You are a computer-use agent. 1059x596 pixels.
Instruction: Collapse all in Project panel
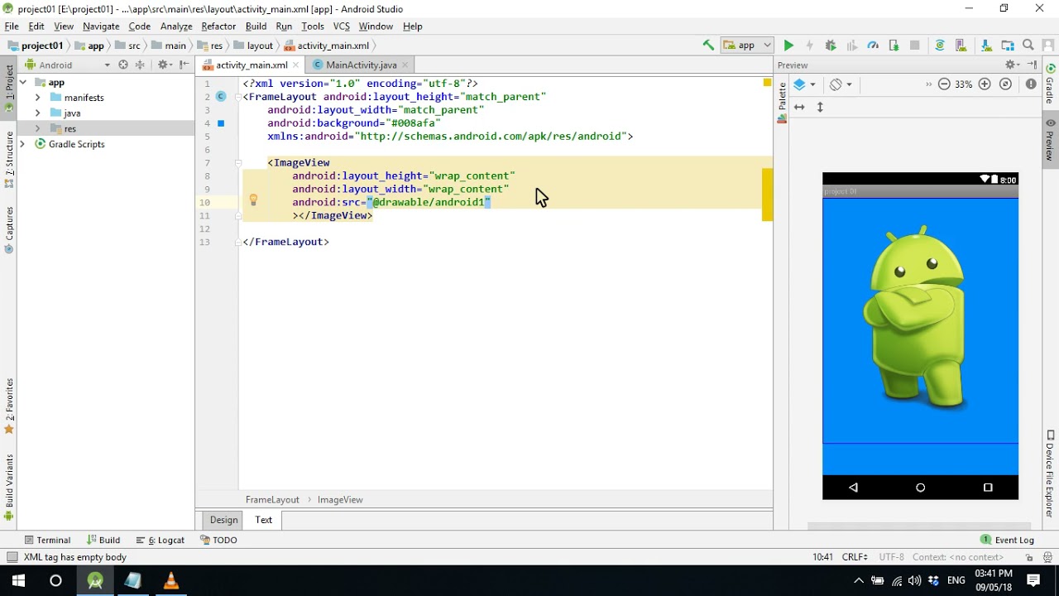tap(140, 65)
